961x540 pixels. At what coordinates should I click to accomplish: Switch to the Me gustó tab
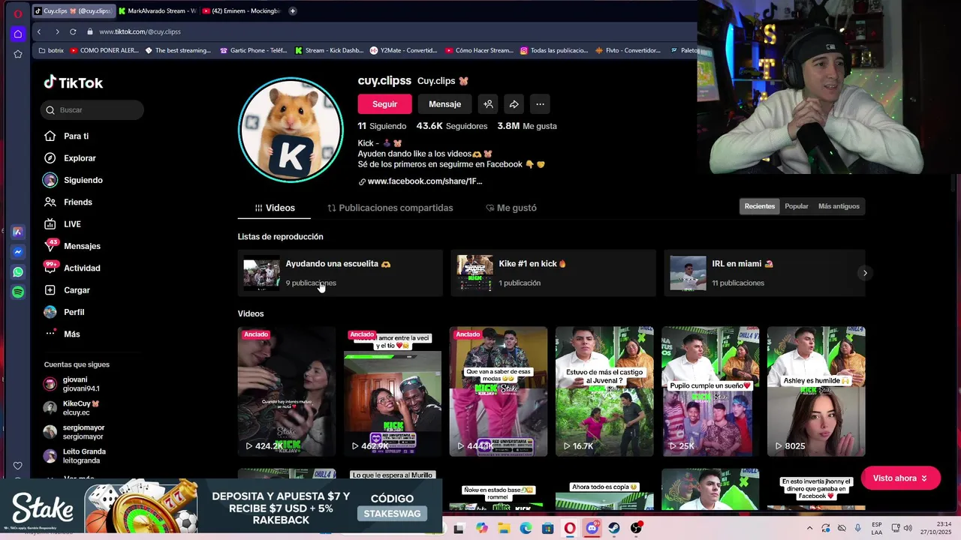click(511, 208)
